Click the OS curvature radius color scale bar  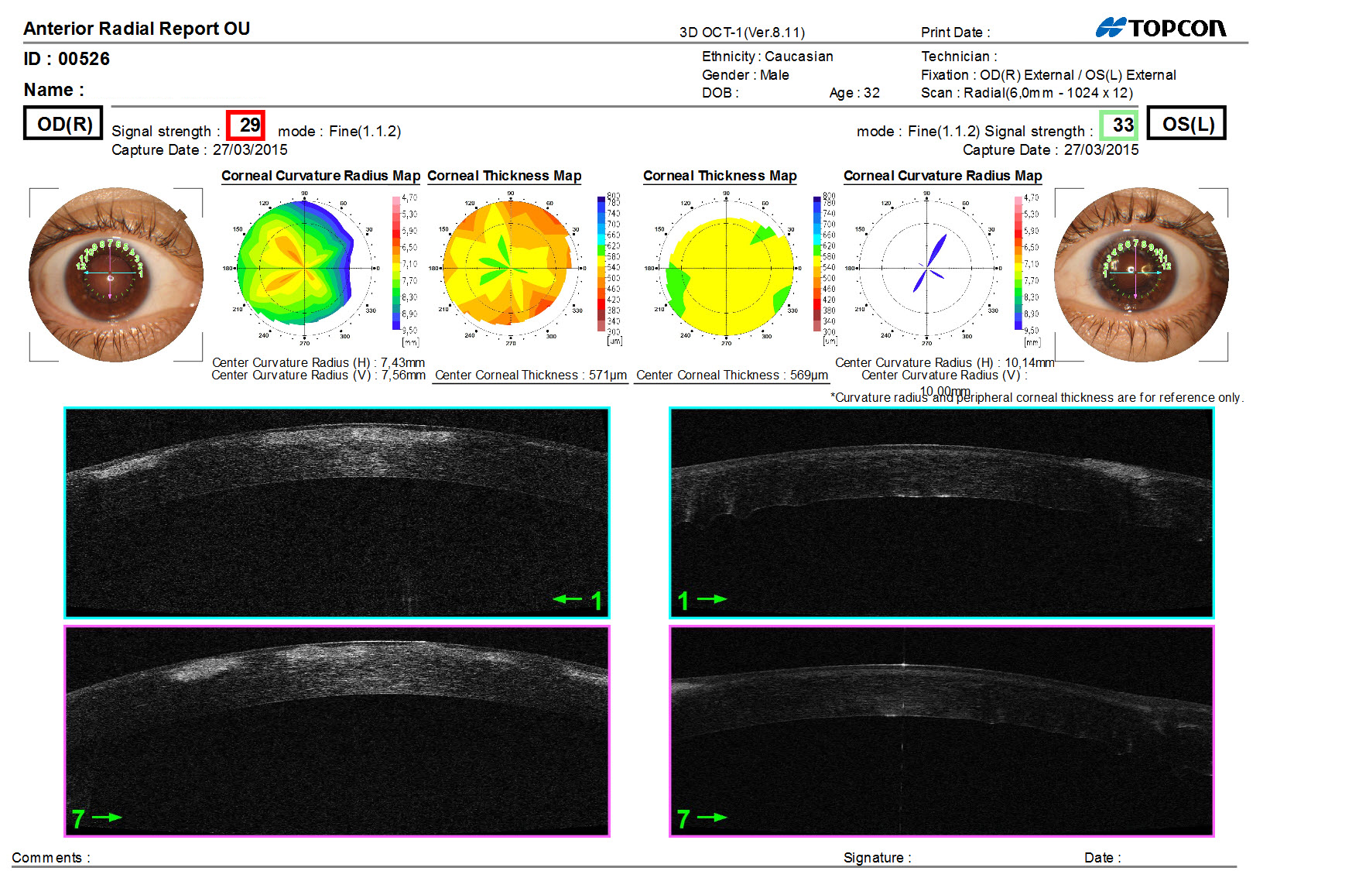tap(1018, 263)
